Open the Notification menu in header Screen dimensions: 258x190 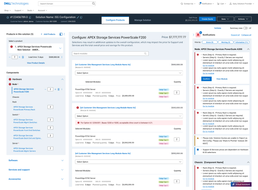pyautogui.click(x=206, y=4)
